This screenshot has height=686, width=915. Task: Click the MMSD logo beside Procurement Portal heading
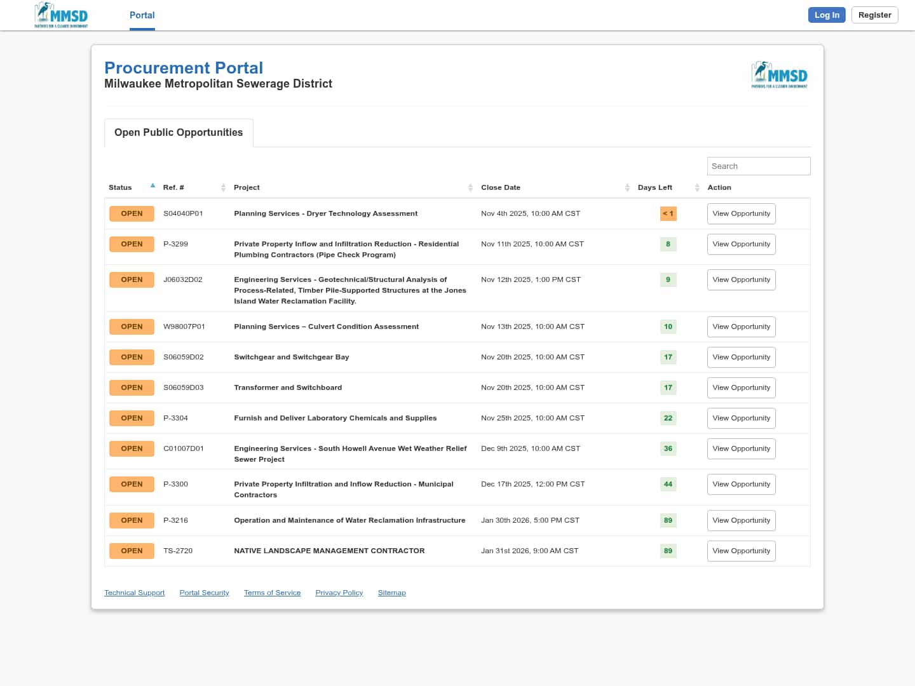click(779, 75)
